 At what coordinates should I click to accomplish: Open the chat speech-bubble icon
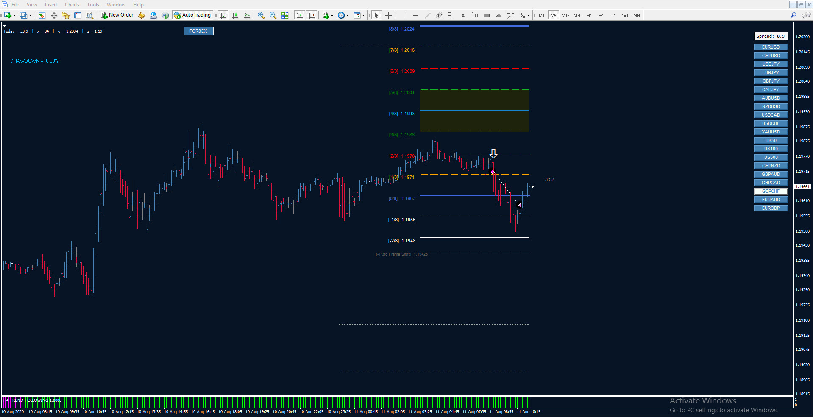tap(806, 15)
